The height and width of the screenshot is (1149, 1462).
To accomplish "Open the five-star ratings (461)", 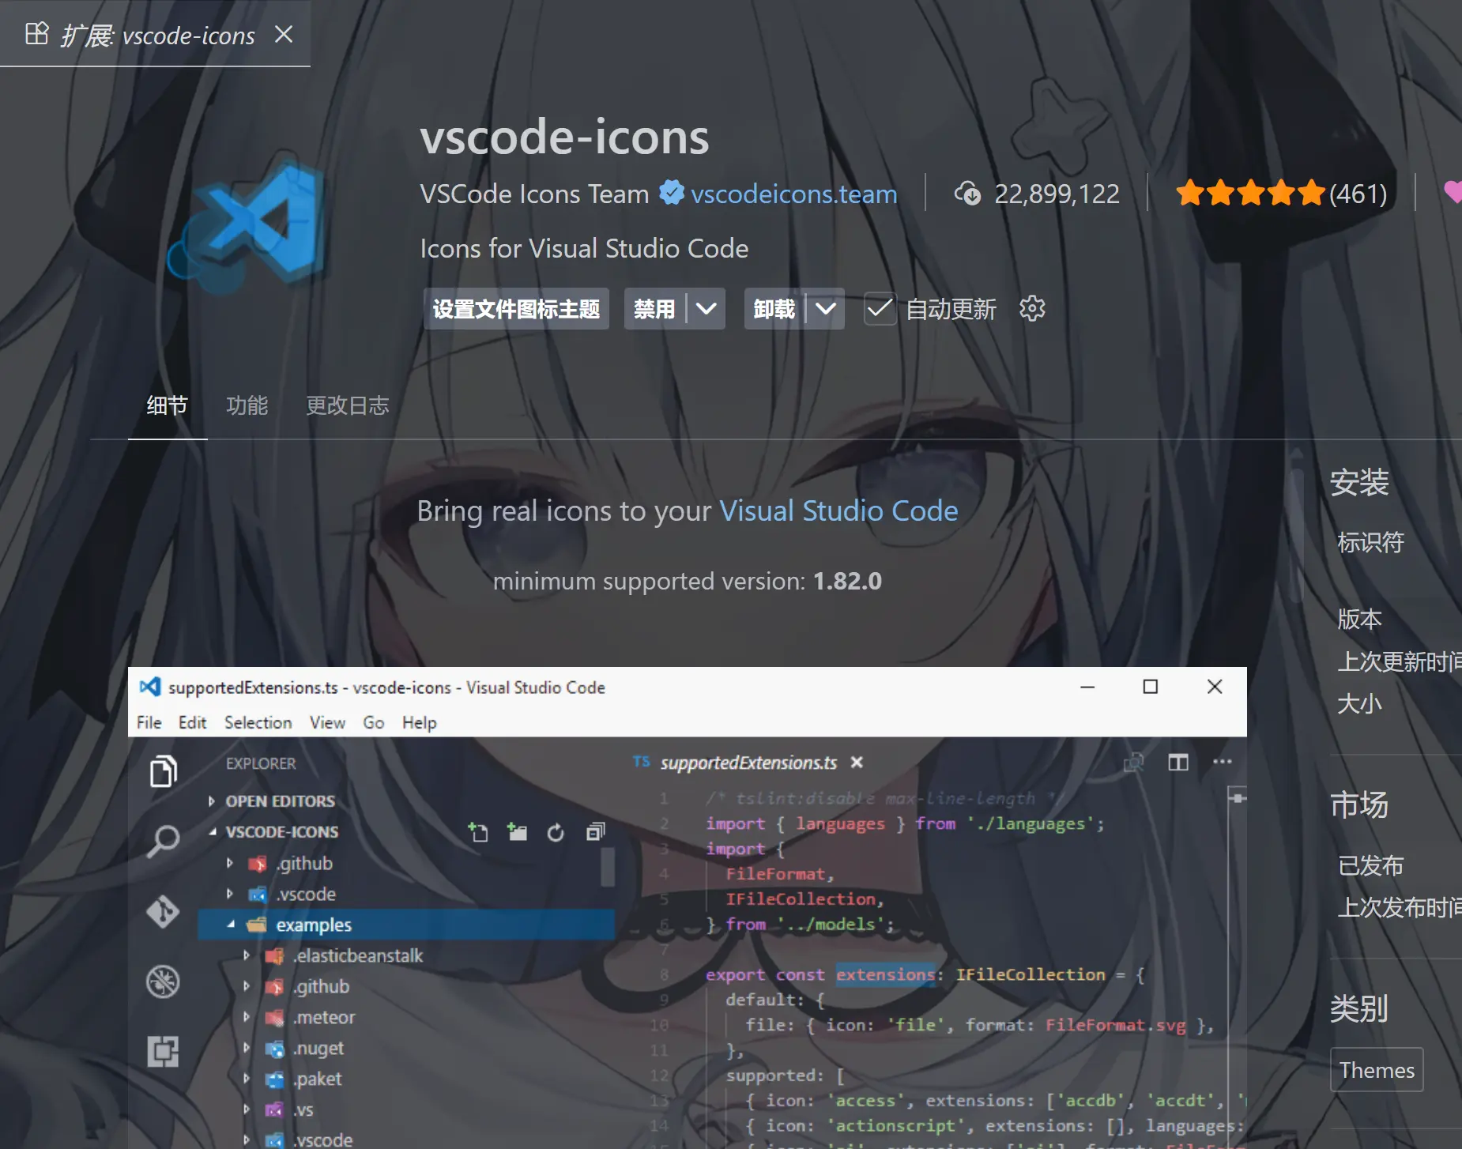I will [x=1281, y=194].
